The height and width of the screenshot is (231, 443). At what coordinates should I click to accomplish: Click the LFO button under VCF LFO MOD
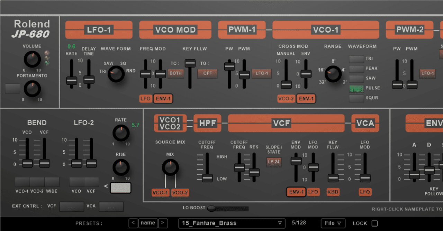pos(313,192)
